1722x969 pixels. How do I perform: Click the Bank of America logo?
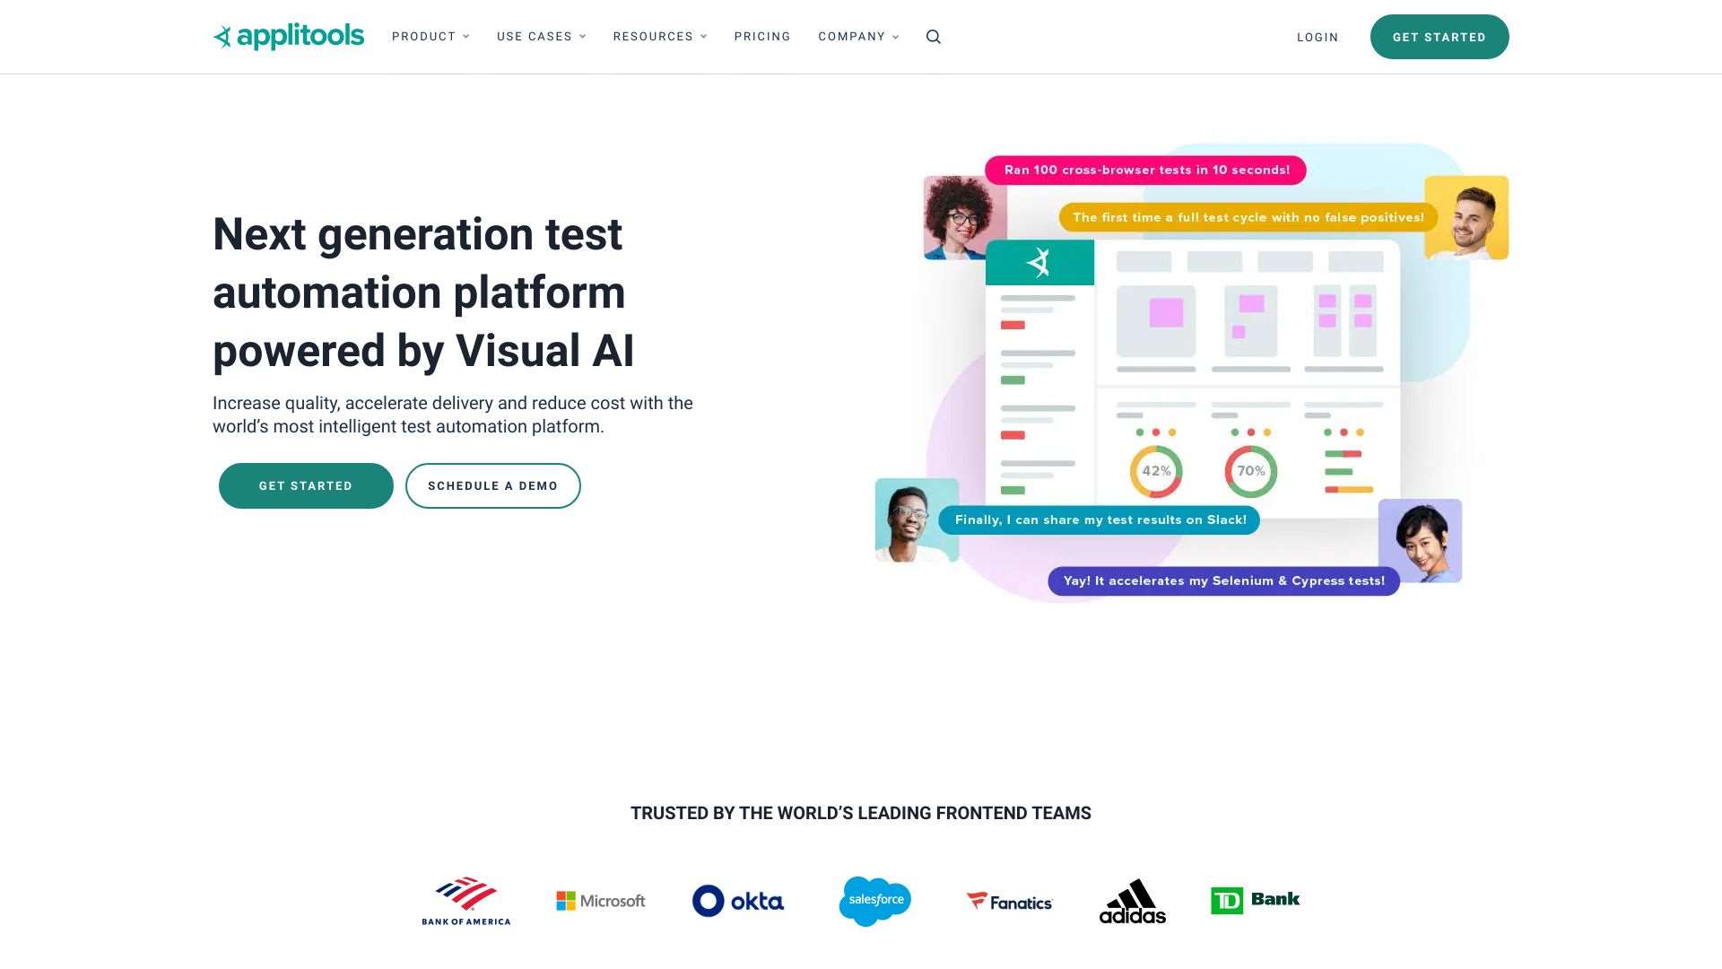(466, 901)
